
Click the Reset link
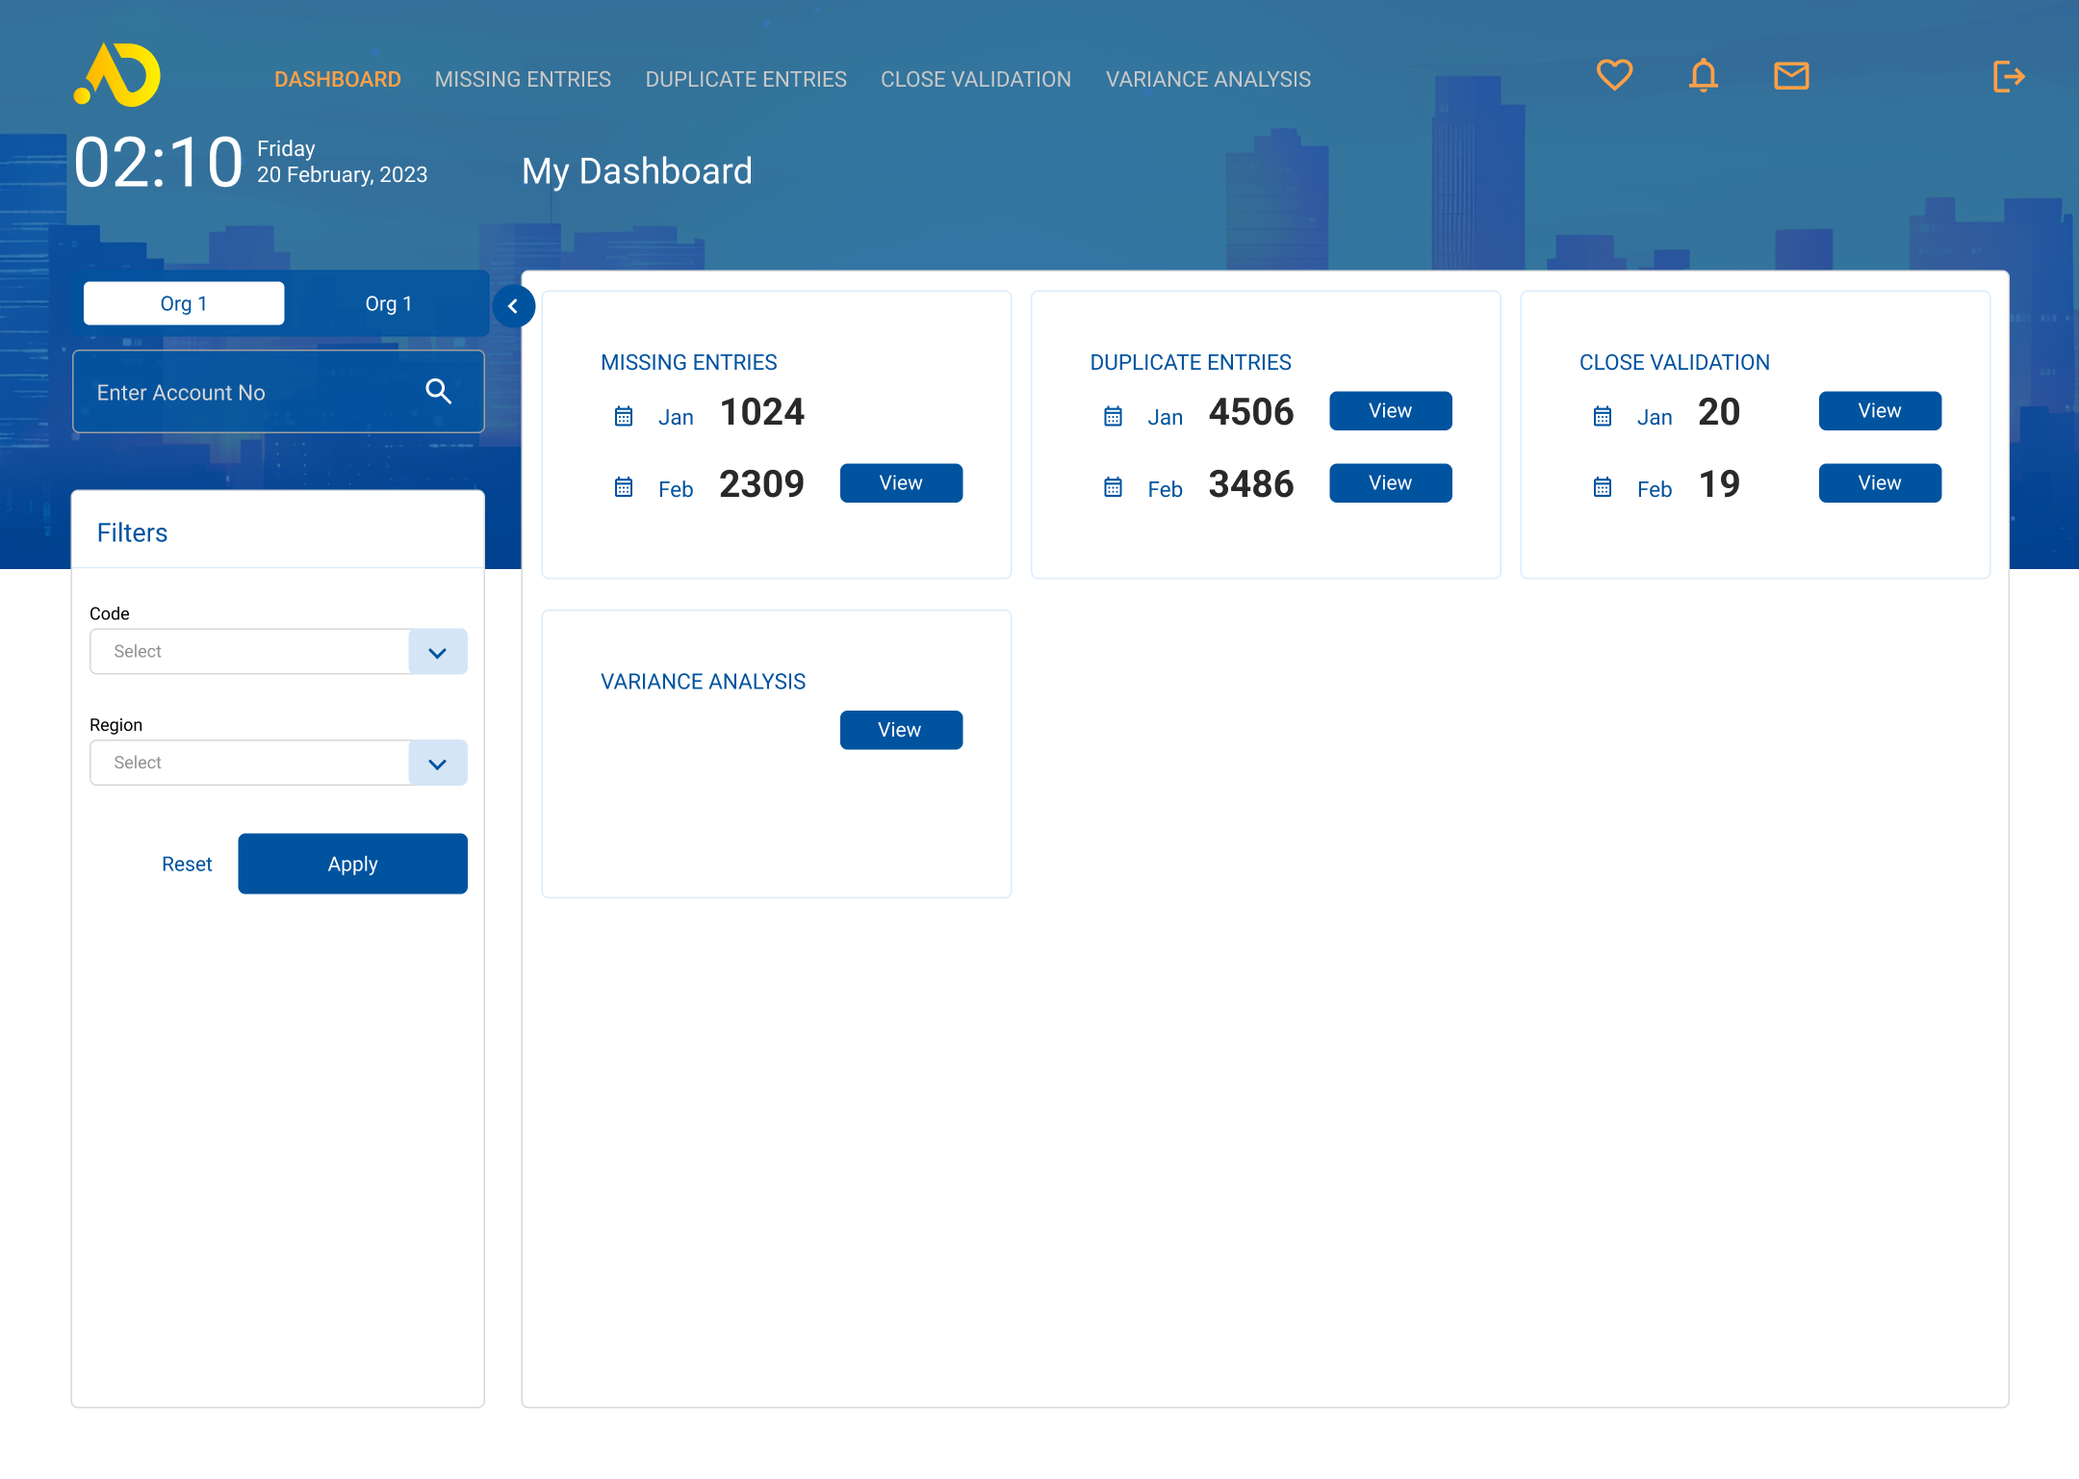(187, 864)
